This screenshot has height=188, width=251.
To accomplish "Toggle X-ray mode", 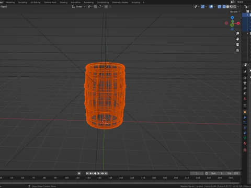I will tap(220, 7).
